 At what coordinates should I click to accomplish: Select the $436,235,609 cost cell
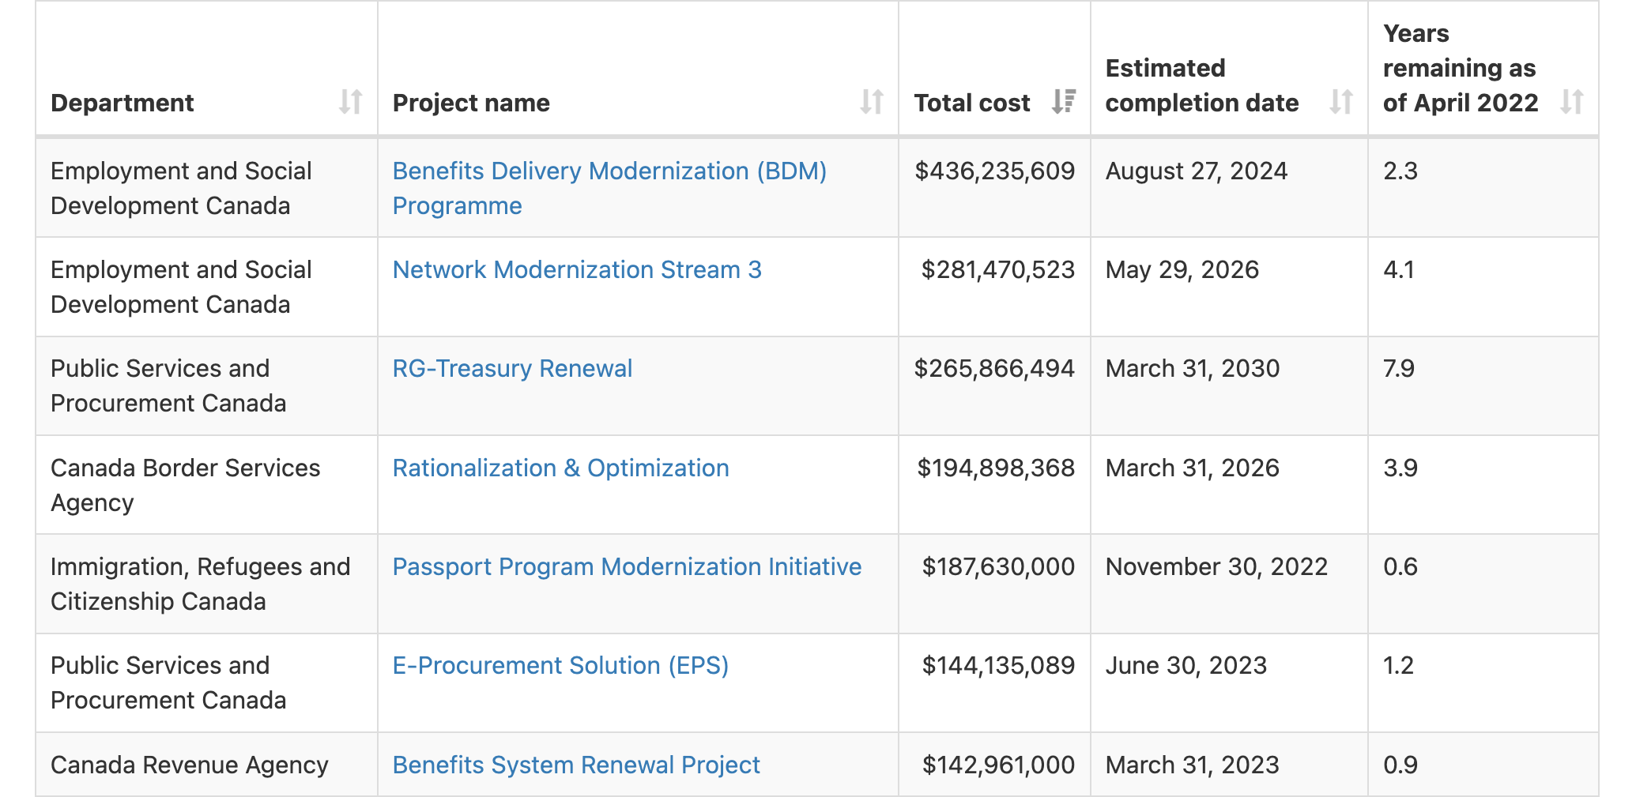994,188
